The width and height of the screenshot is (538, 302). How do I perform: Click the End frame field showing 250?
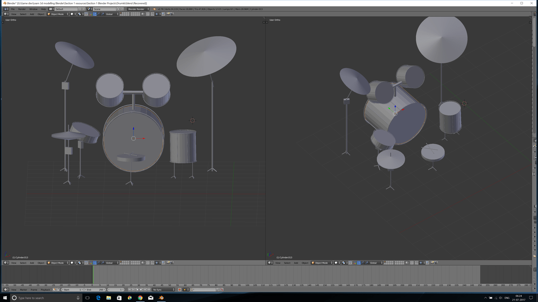point(96,290)
